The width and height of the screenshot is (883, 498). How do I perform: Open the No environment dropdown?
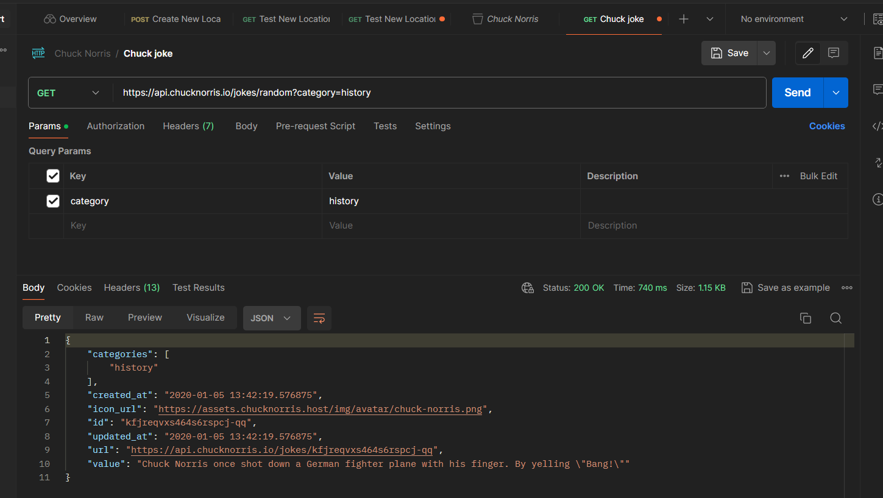(x=794, y=19)
